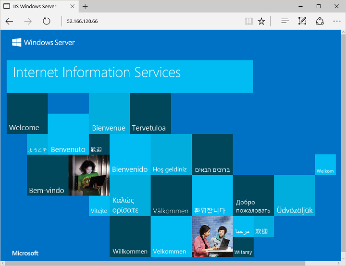
Task: Open the Share icon
Action: click(x=320, y=21)
